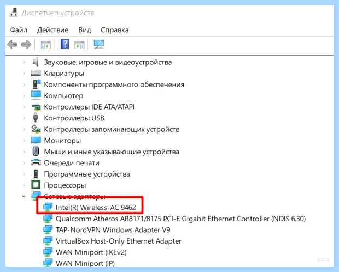The image size is (339, 272).
Task: Open the Действие menu
Action: pos(52,30)
